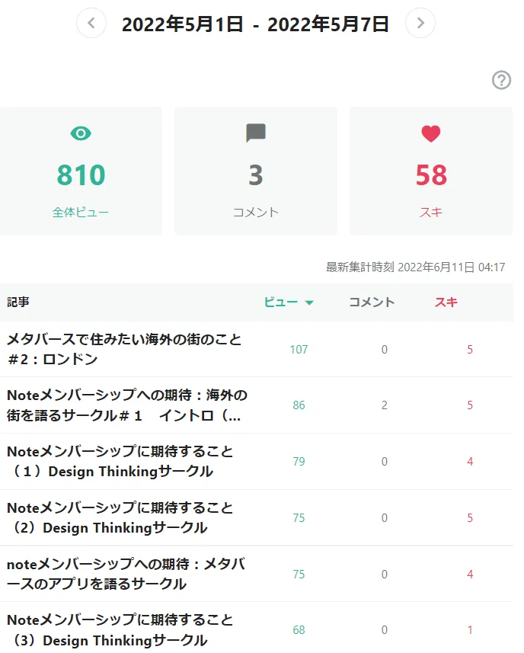Image resolution: width=524 pixels, height=653 pixels.
Task: Sort by the ビュー column header
Action: pos(281,302)
